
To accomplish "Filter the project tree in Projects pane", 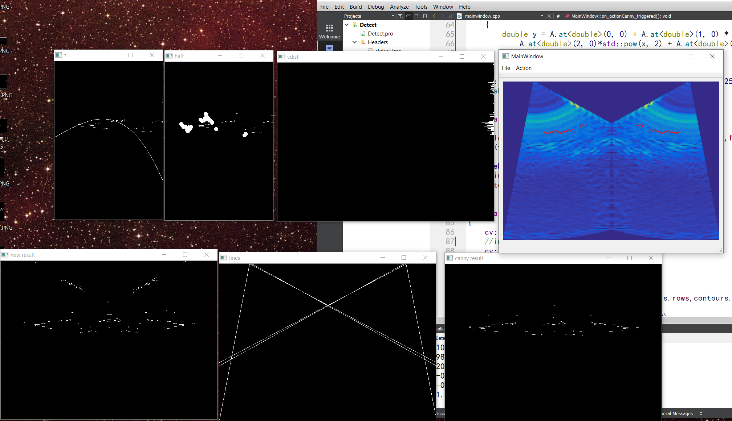I will pyautogui.click(x=400, y=16).
